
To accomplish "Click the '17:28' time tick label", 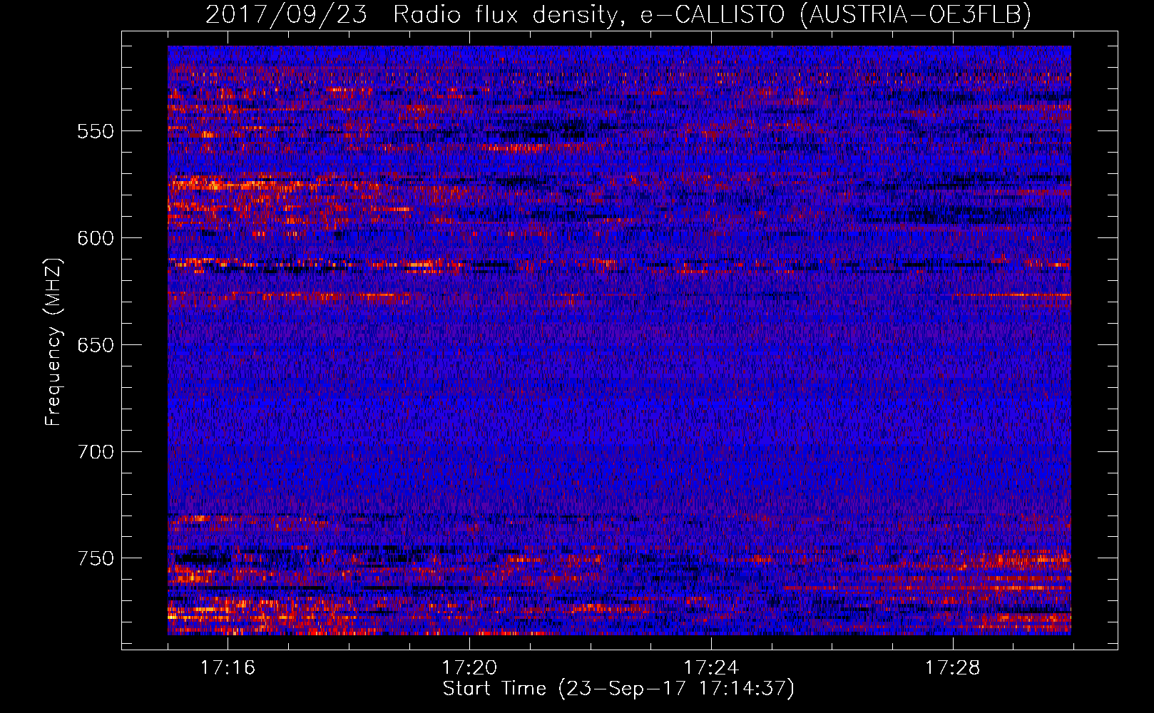I will 953,668.
